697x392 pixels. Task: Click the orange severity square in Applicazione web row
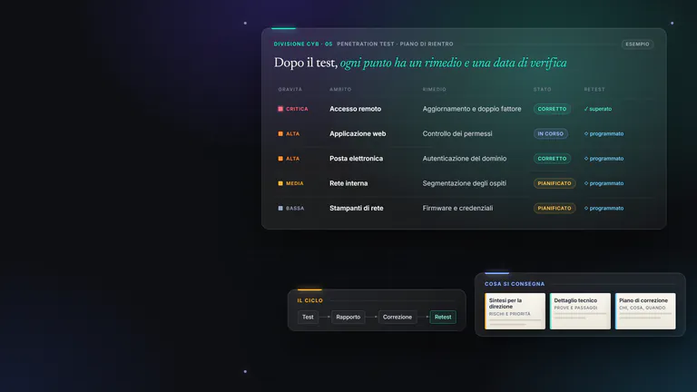pos(280,133)
